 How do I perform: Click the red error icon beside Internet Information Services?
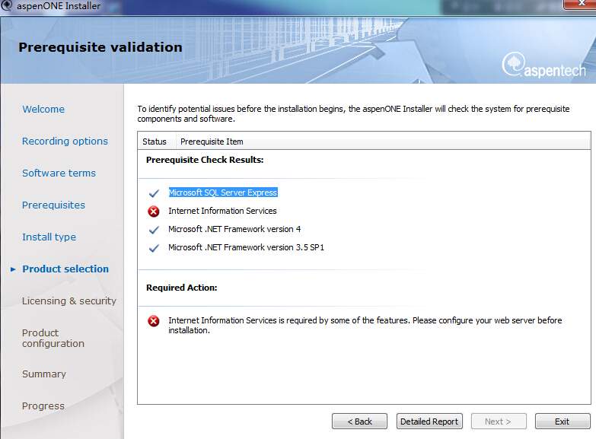point(154,212)
